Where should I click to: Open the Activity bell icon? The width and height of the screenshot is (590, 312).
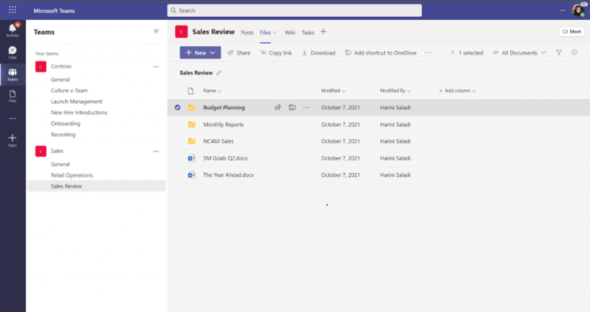point(12,30)
